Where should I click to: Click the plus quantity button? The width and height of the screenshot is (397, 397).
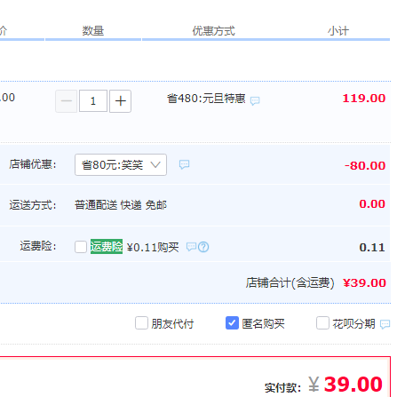click(120, 101)
